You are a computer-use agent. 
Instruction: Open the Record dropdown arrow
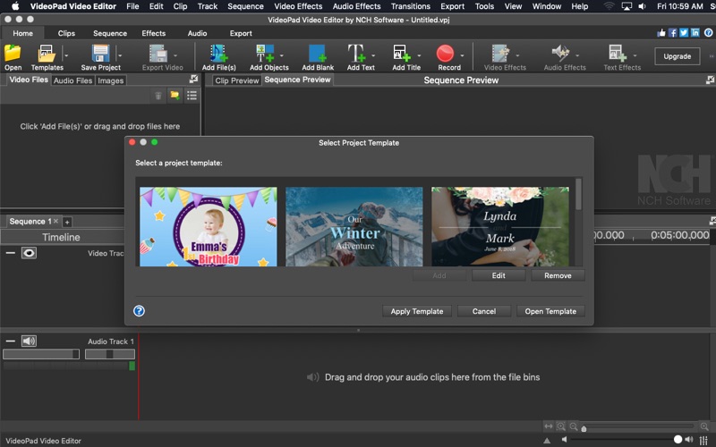coord(464,55)
